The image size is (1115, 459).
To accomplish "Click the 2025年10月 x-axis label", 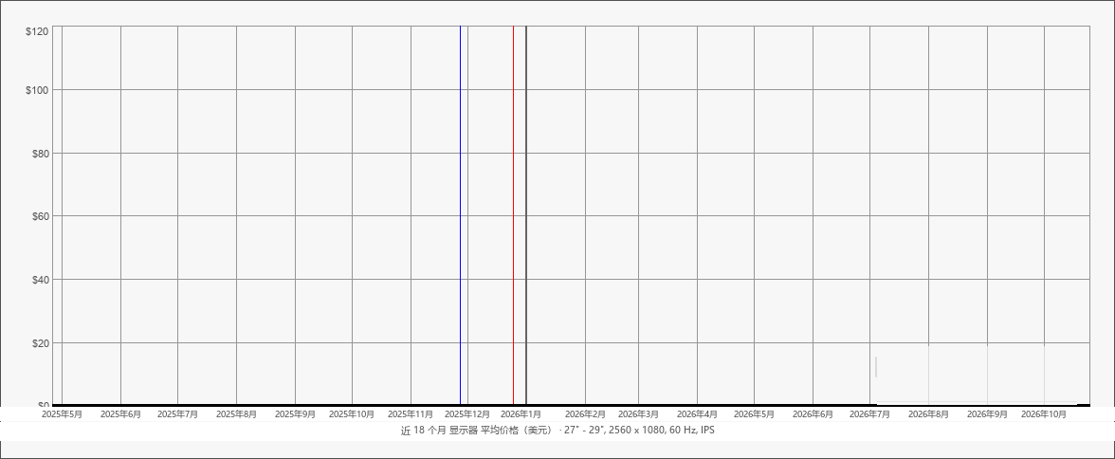I will point(352,413).
